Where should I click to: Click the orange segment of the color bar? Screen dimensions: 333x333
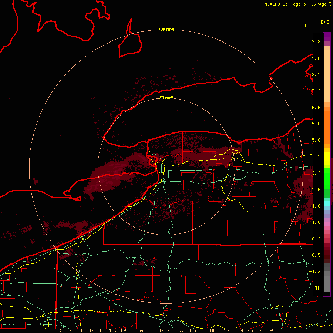327,128
